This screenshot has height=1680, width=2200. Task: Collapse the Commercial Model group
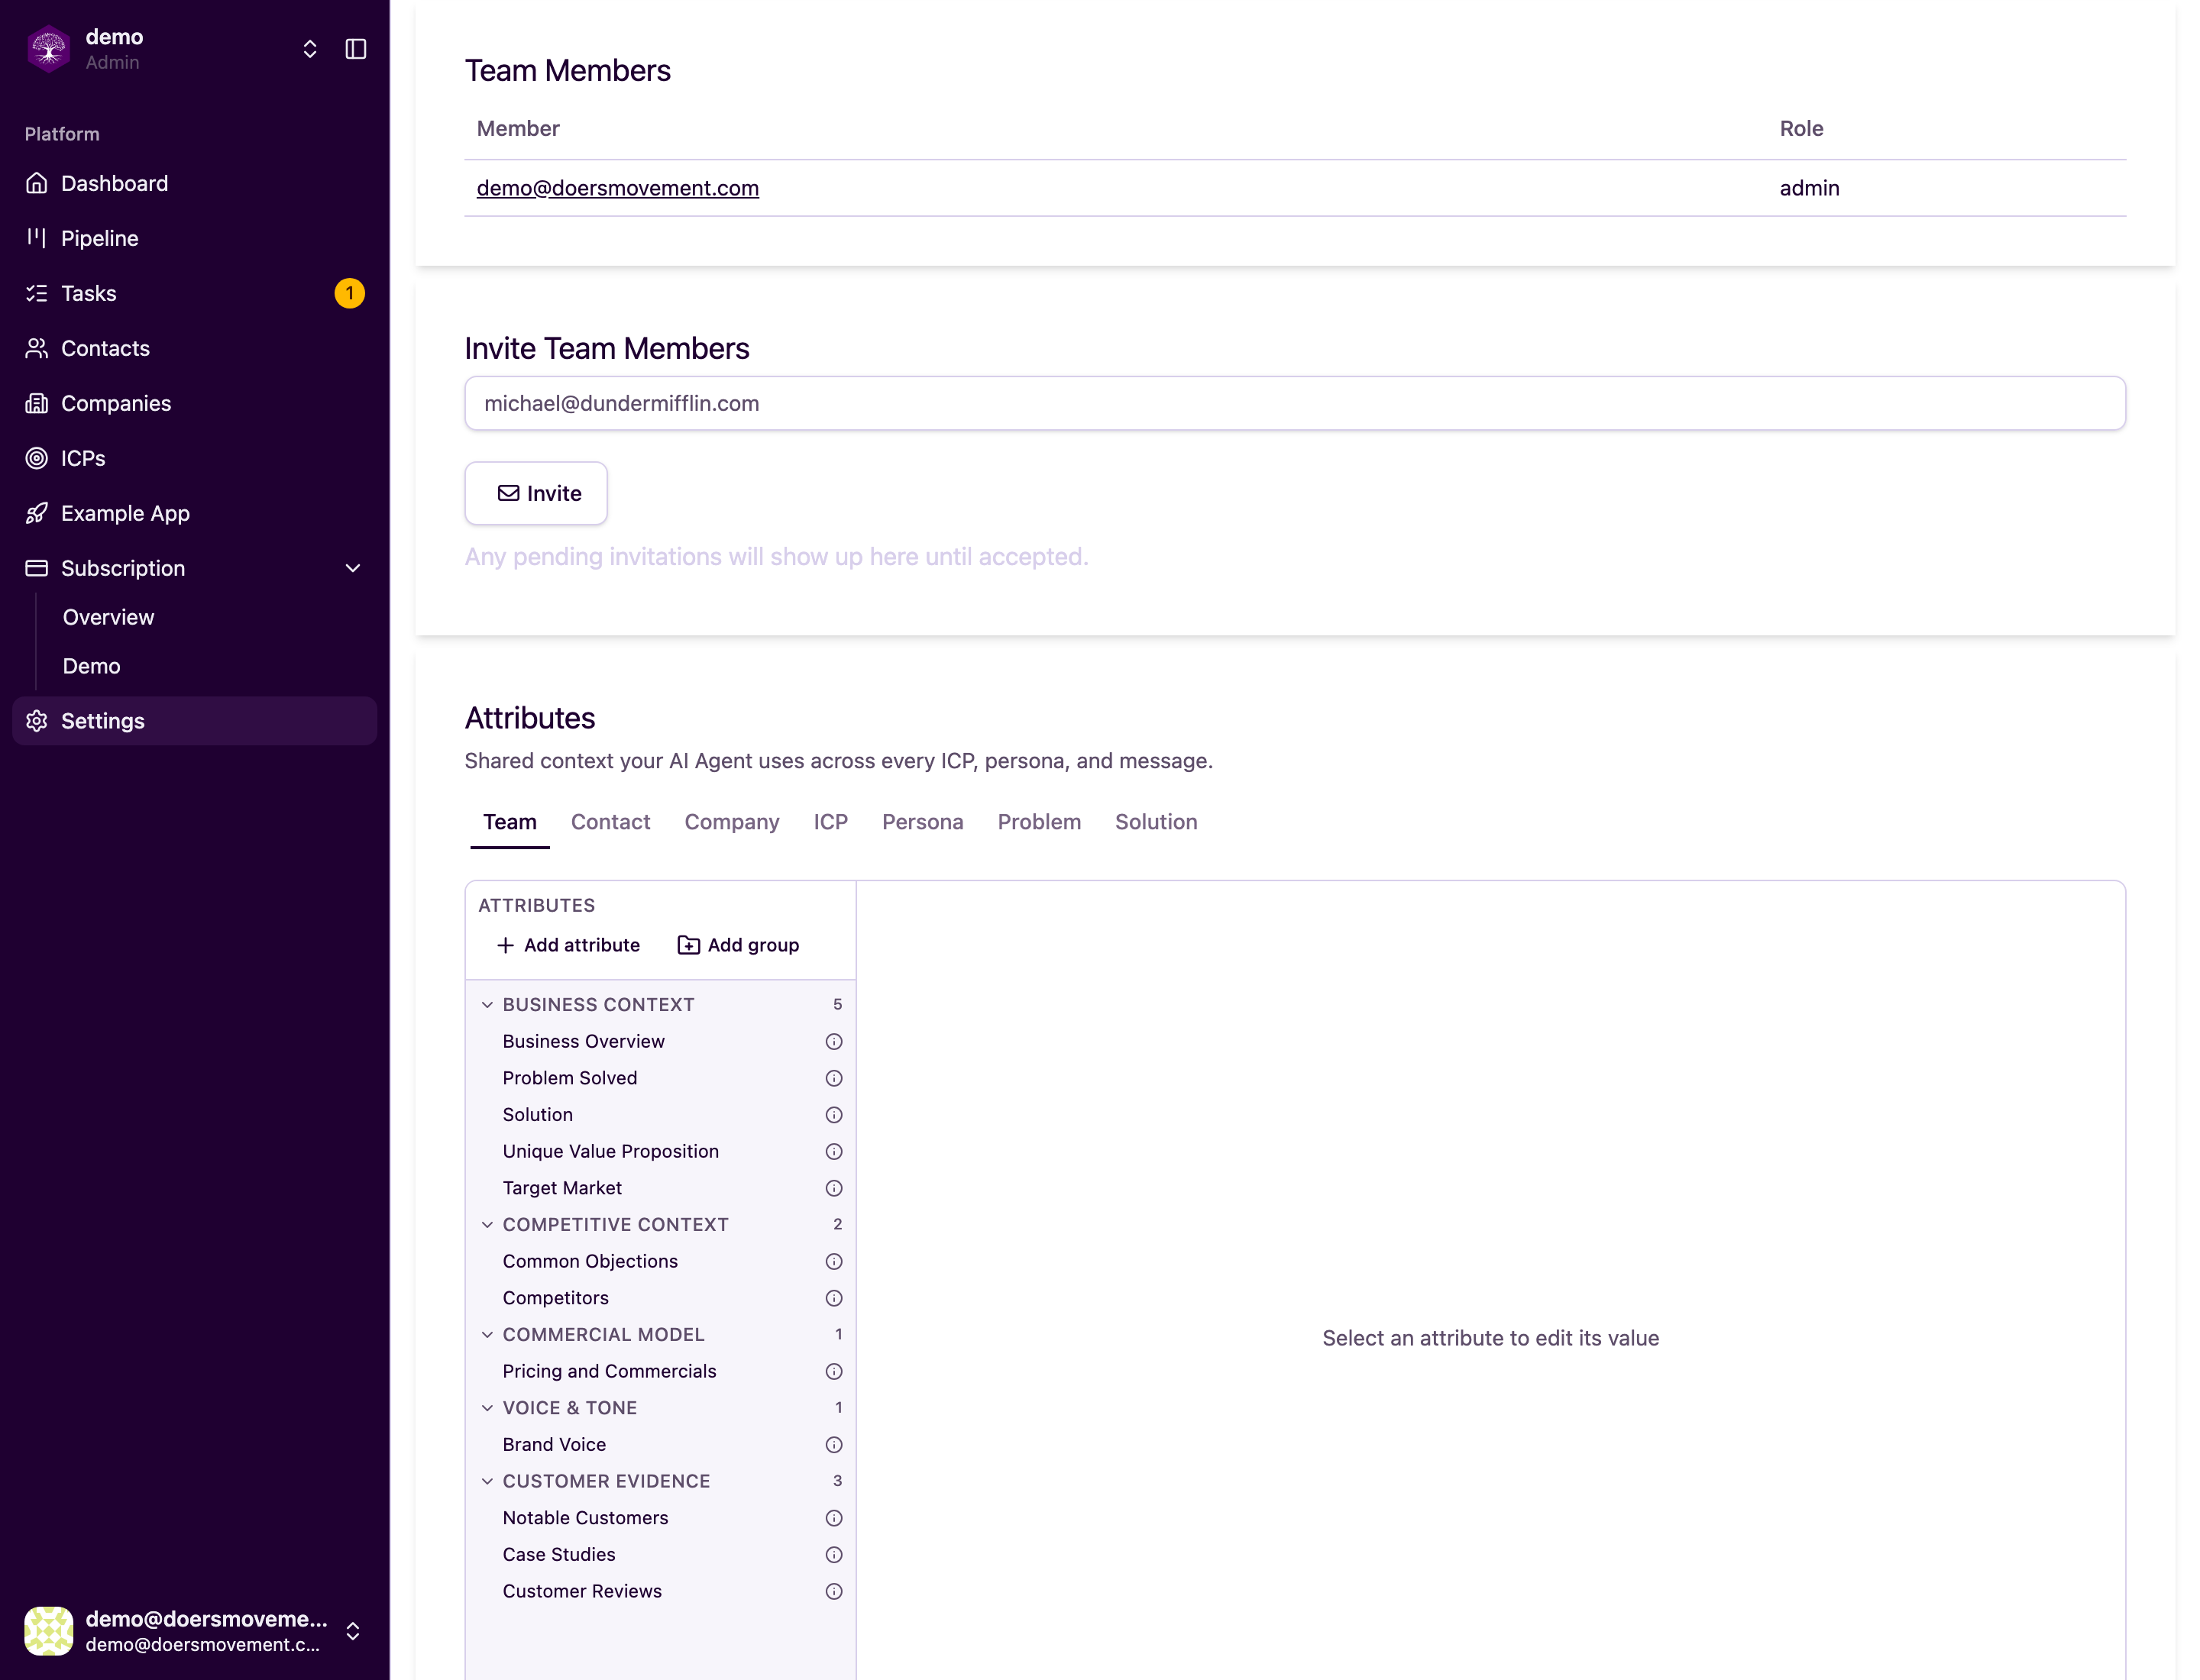[x=487, y=1335]
